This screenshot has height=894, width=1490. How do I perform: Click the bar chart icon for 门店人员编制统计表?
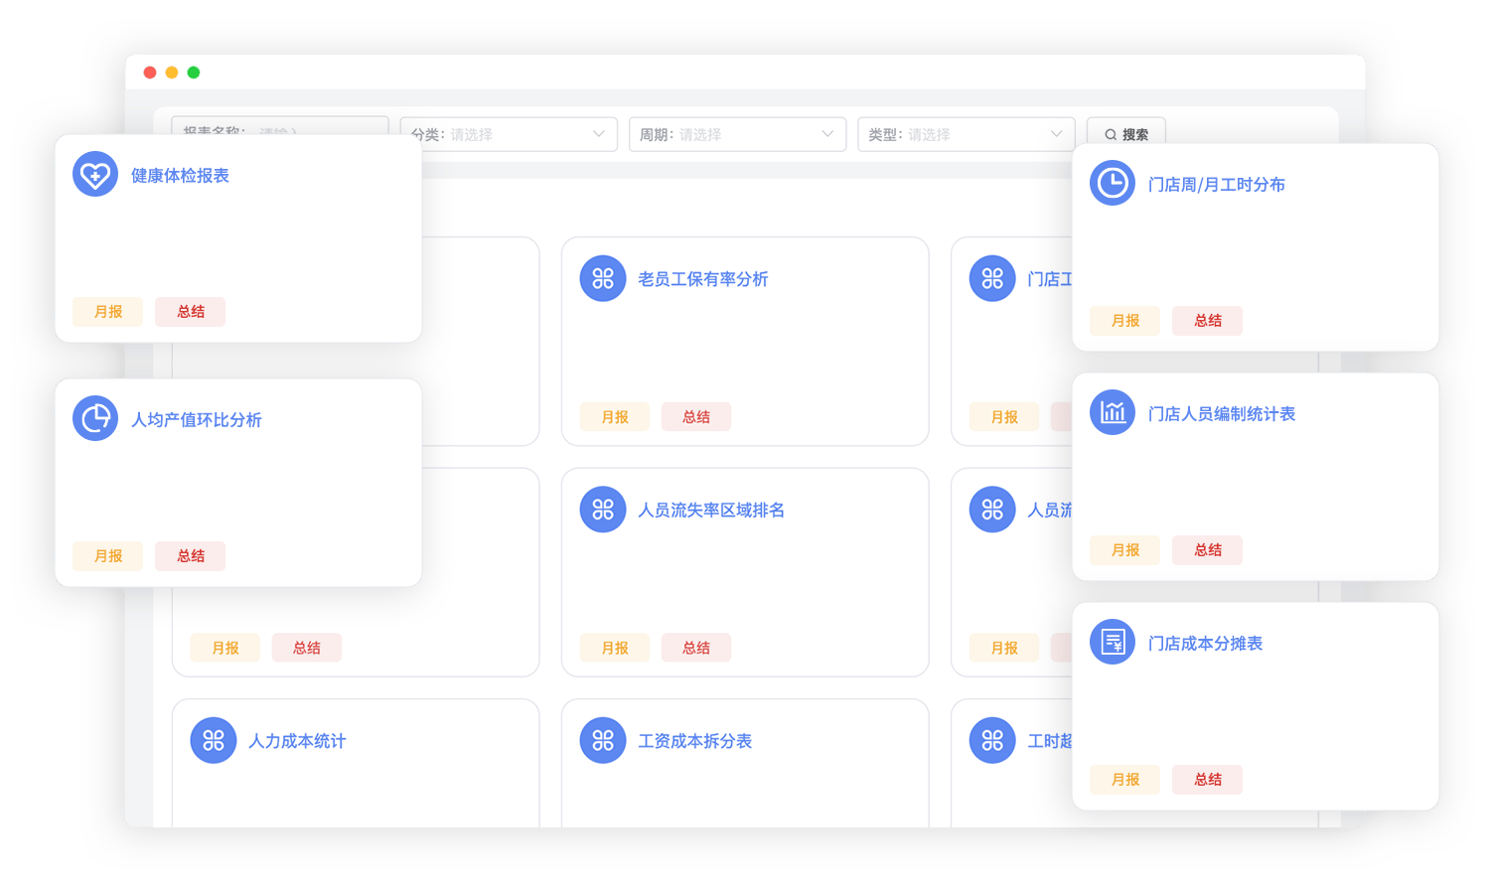tap(1113, 413)
